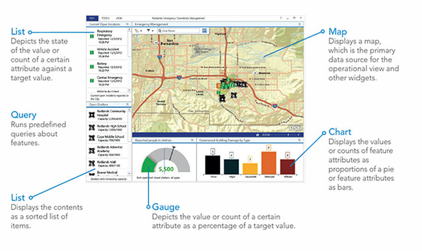Select the Vehicle Accident incident reported 10:24 PM
Viewport: 422px width, 251px height.
[x=108, y=53]
